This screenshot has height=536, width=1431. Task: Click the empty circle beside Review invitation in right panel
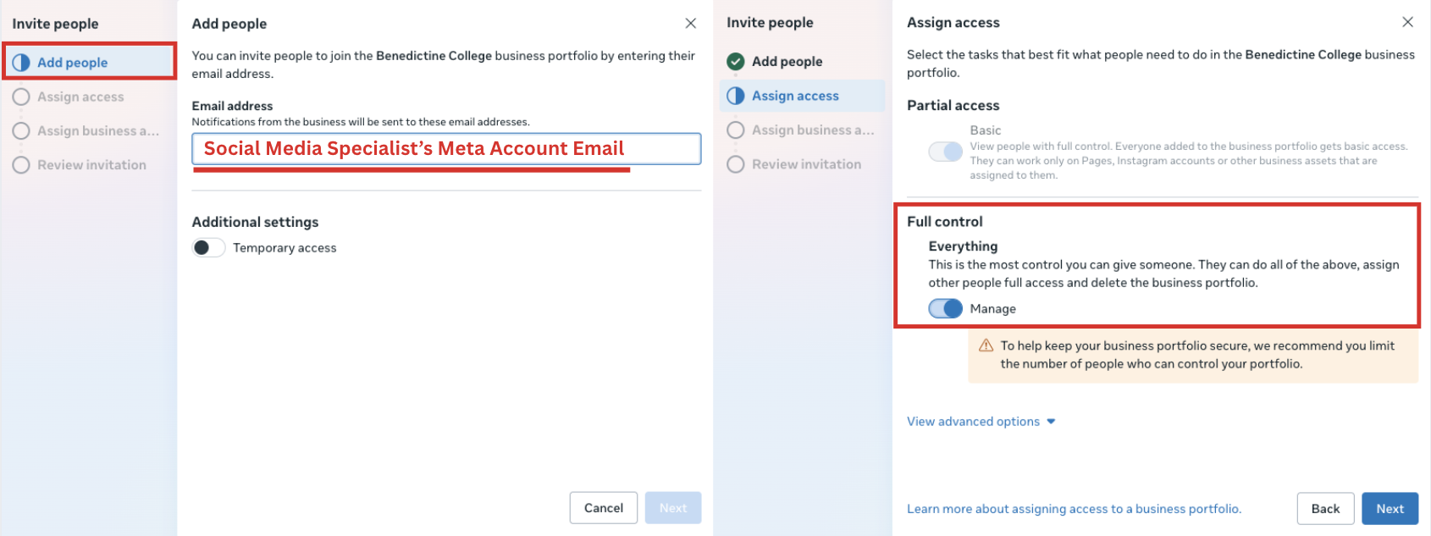pyautogui.click(x=736, y=164)
